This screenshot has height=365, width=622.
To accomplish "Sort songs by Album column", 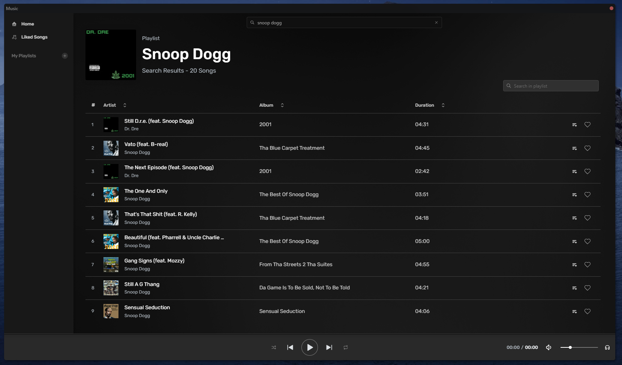I will [x=282, y=105].
